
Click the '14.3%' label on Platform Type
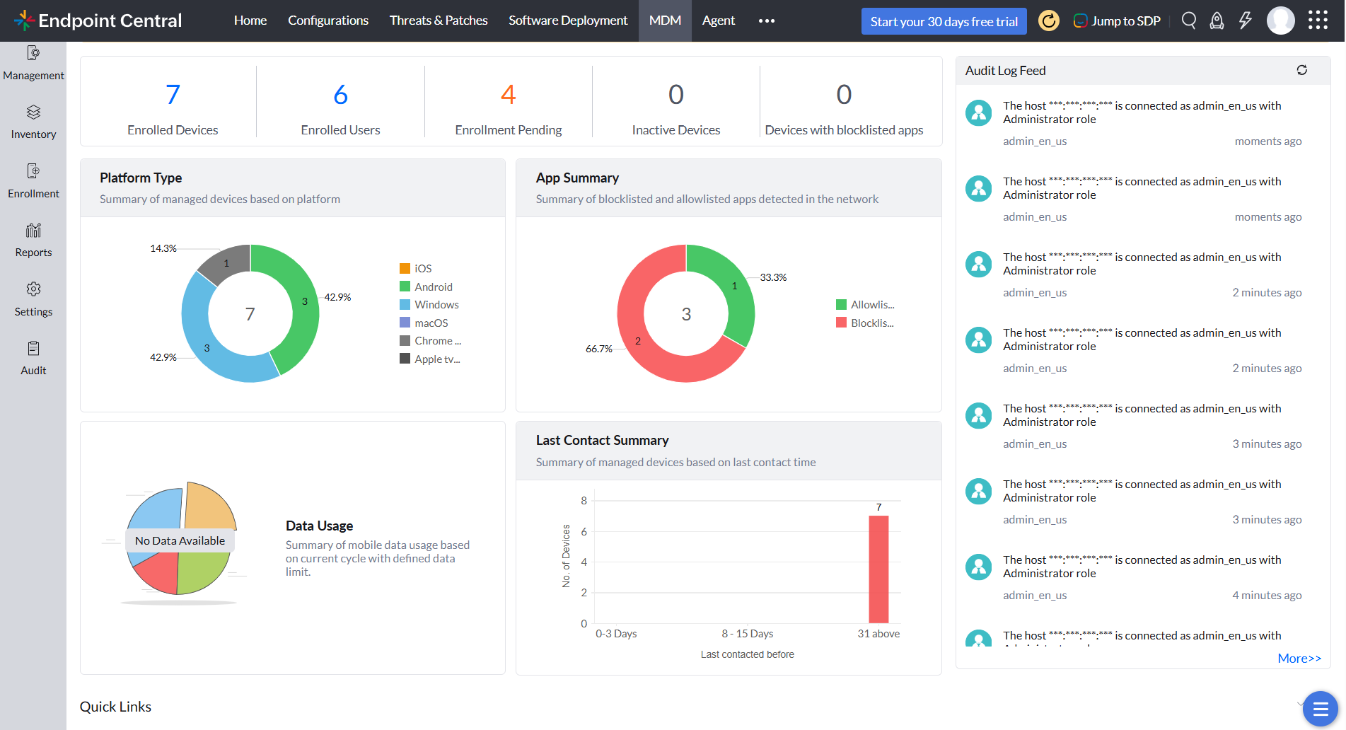point(163,248)
